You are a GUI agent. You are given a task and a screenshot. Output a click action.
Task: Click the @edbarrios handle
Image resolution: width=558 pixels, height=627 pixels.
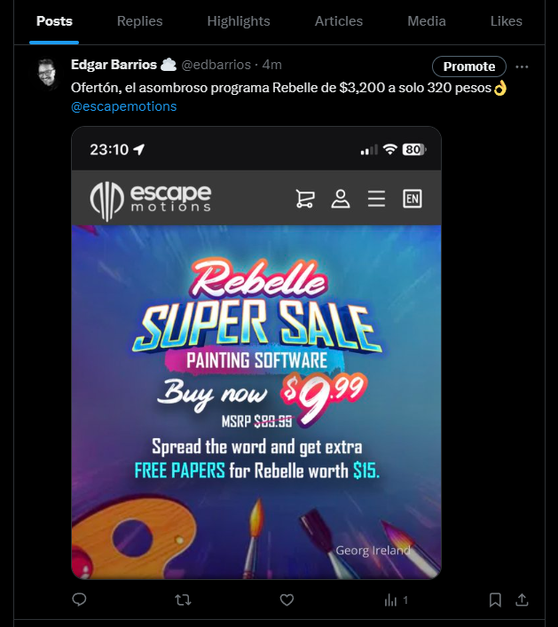coord(216,65)
